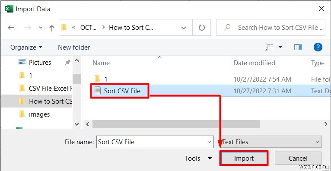Viewport: 331px width, 171px height.
Task: Open the Help question mark
Action: (318, 47)
